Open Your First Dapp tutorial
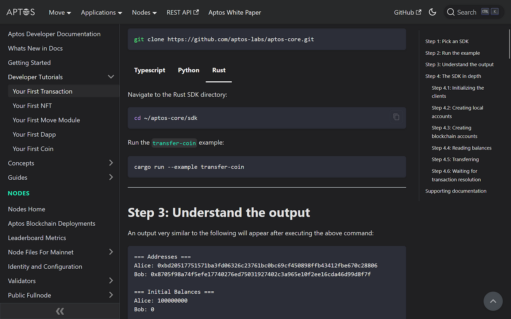 [x=34, y=135]
